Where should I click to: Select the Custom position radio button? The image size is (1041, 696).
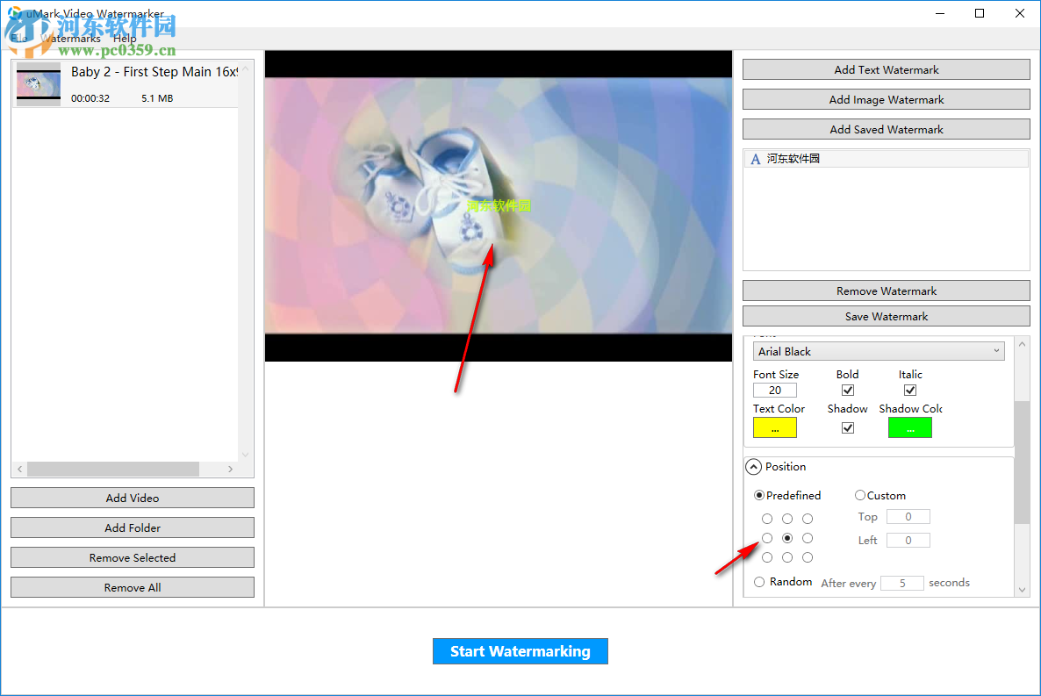pos(860,495)
